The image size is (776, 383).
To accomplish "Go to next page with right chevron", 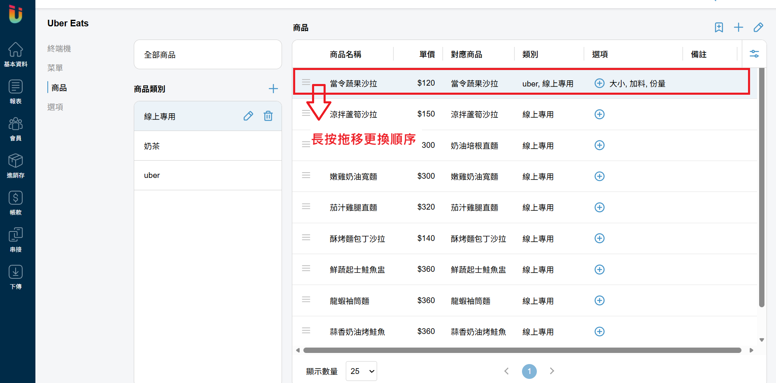I will [552, 371].
